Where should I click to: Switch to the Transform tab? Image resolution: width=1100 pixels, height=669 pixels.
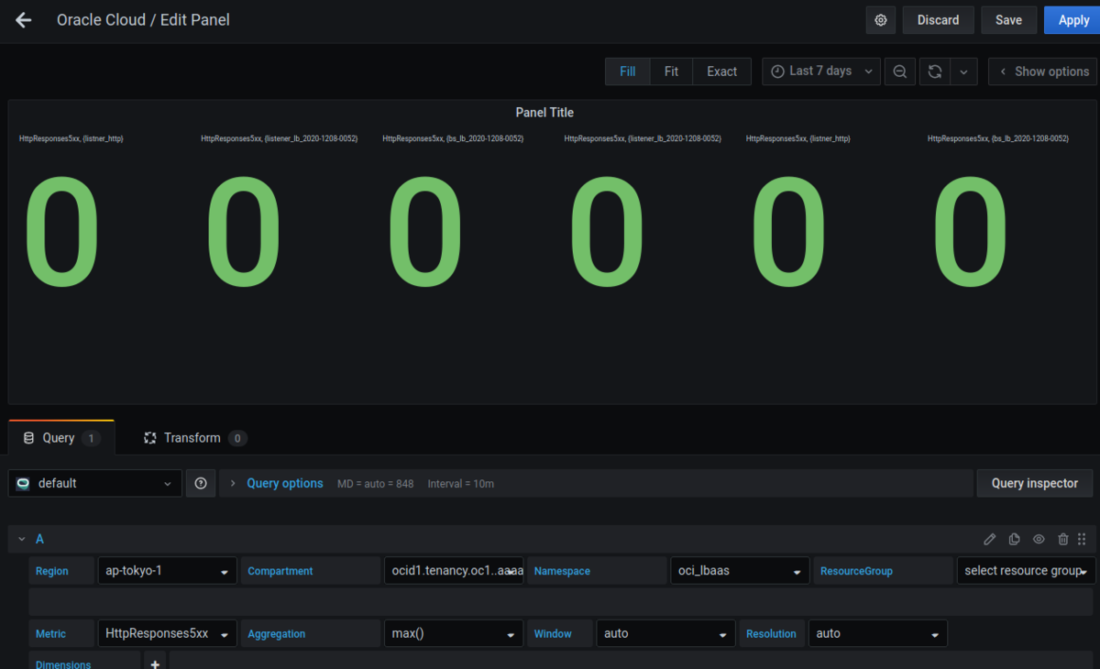[x=195, y=438]
